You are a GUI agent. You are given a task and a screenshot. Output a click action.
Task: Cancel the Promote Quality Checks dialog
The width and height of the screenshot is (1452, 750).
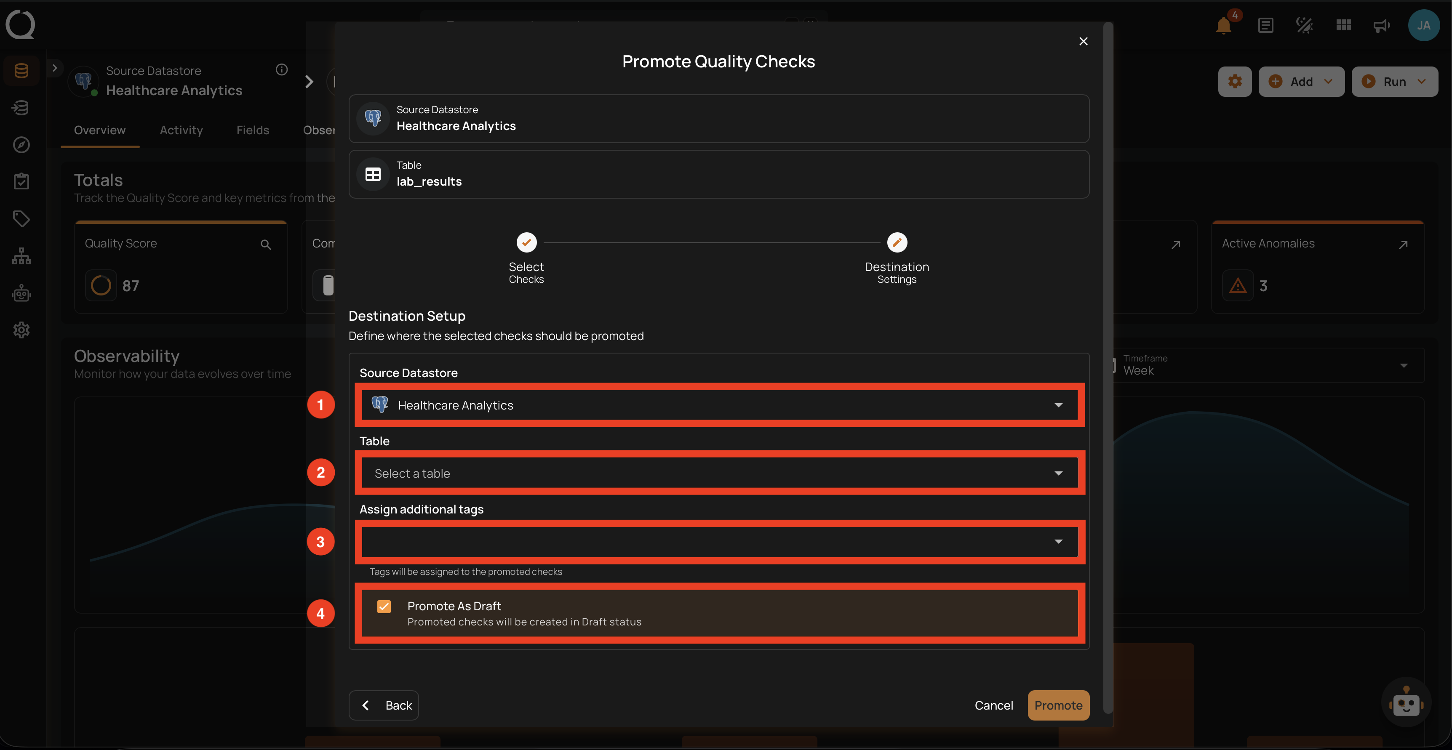click(x=994, y=705)
